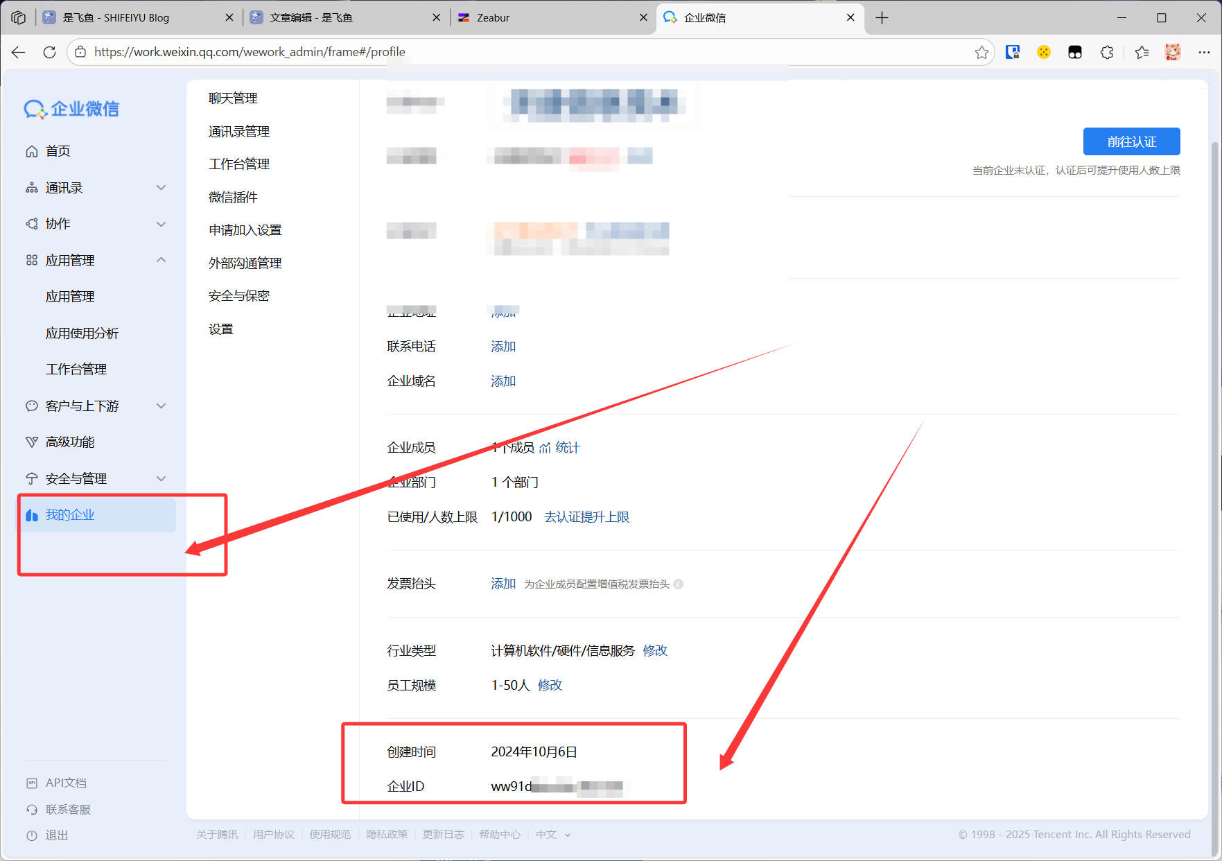Expand the 协作 sidebar section
Image resolution: width=1222 pixels, height=861 pixels.
point(162,224)
